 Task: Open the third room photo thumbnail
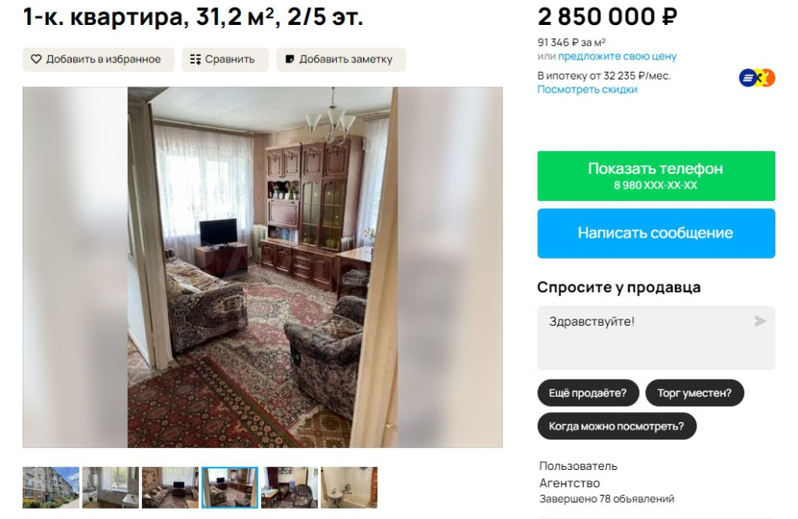click(170, 488)
